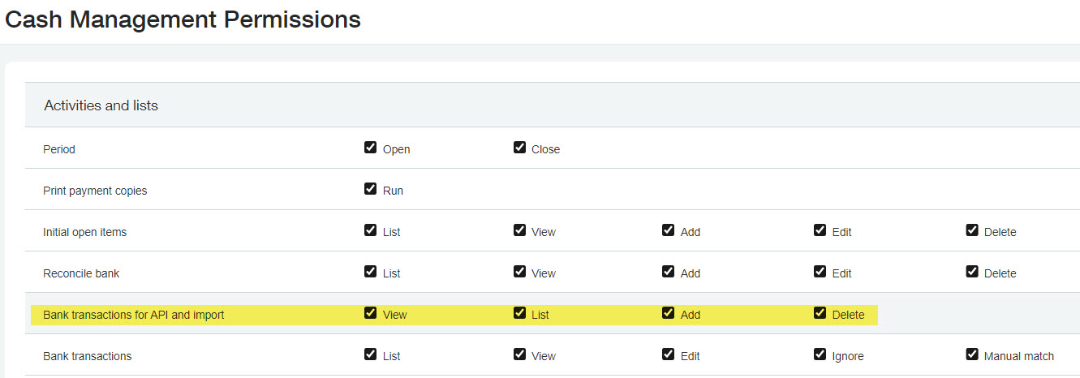Toggle Initial open items View checkbox
This screenshot has width=1080, height=378.
(519, 230)
